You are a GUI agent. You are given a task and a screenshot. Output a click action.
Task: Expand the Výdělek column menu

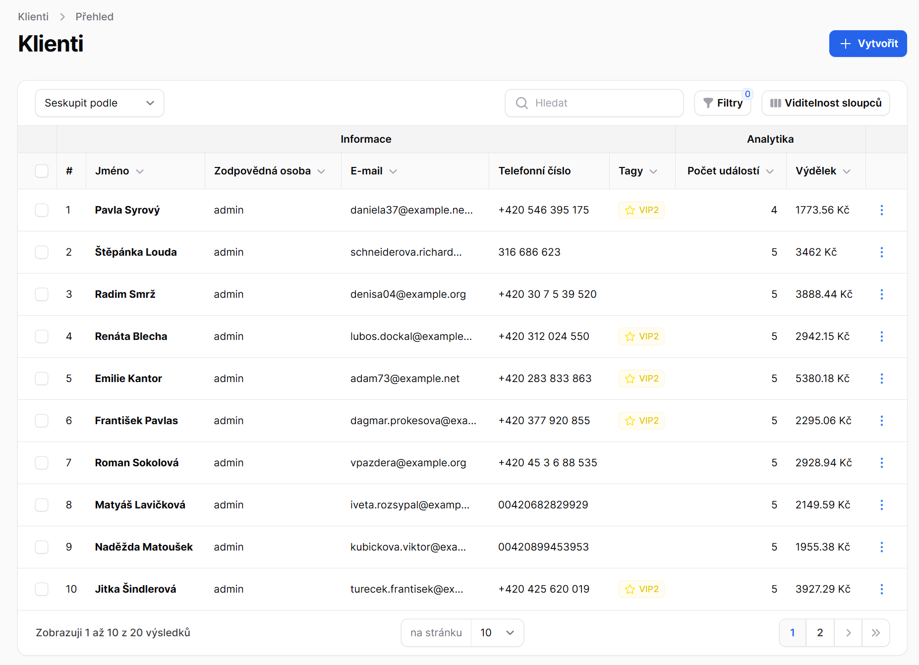[x=847, y=171]
